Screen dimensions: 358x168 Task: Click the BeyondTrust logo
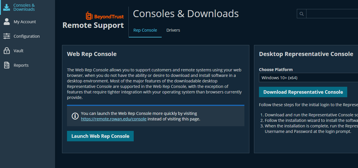click(x=105, y=16)
